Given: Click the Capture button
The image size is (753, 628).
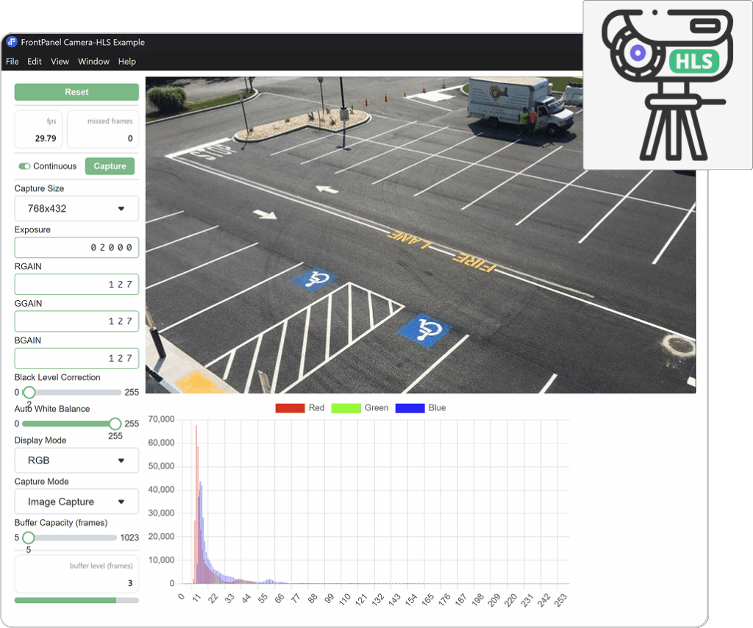Looking at the screenshot, I should point(110,166).
